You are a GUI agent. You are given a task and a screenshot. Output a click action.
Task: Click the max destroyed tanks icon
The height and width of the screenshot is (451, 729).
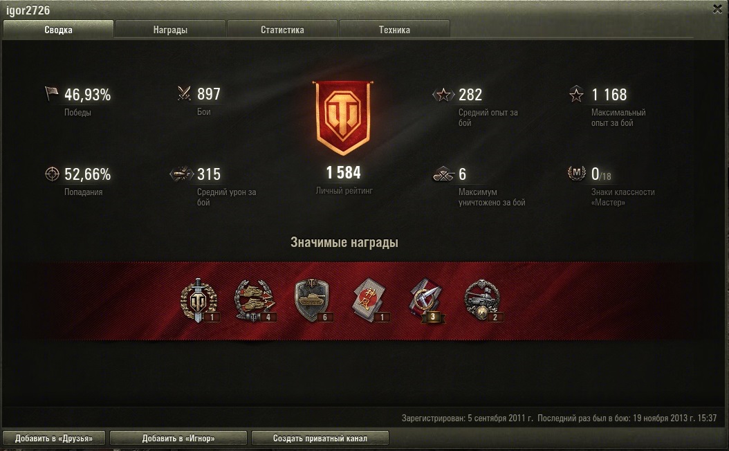click(443, 174)
